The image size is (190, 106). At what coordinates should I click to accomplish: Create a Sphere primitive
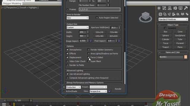click(x=166, y=36)
